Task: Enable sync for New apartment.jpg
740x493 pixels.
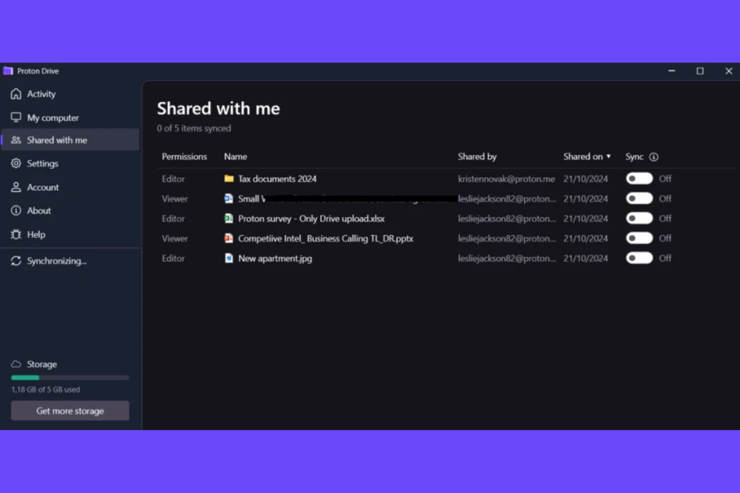Action: click(639, 258)
